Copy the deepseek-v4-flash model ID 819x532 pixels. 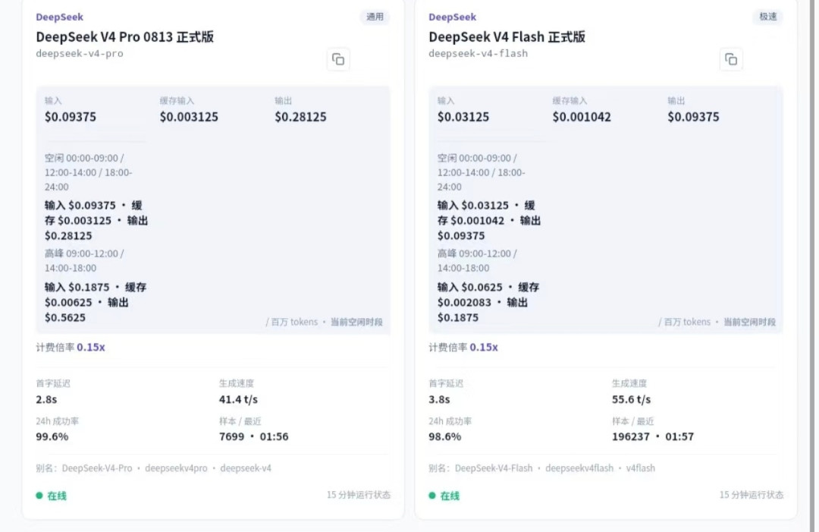[731, 60]
